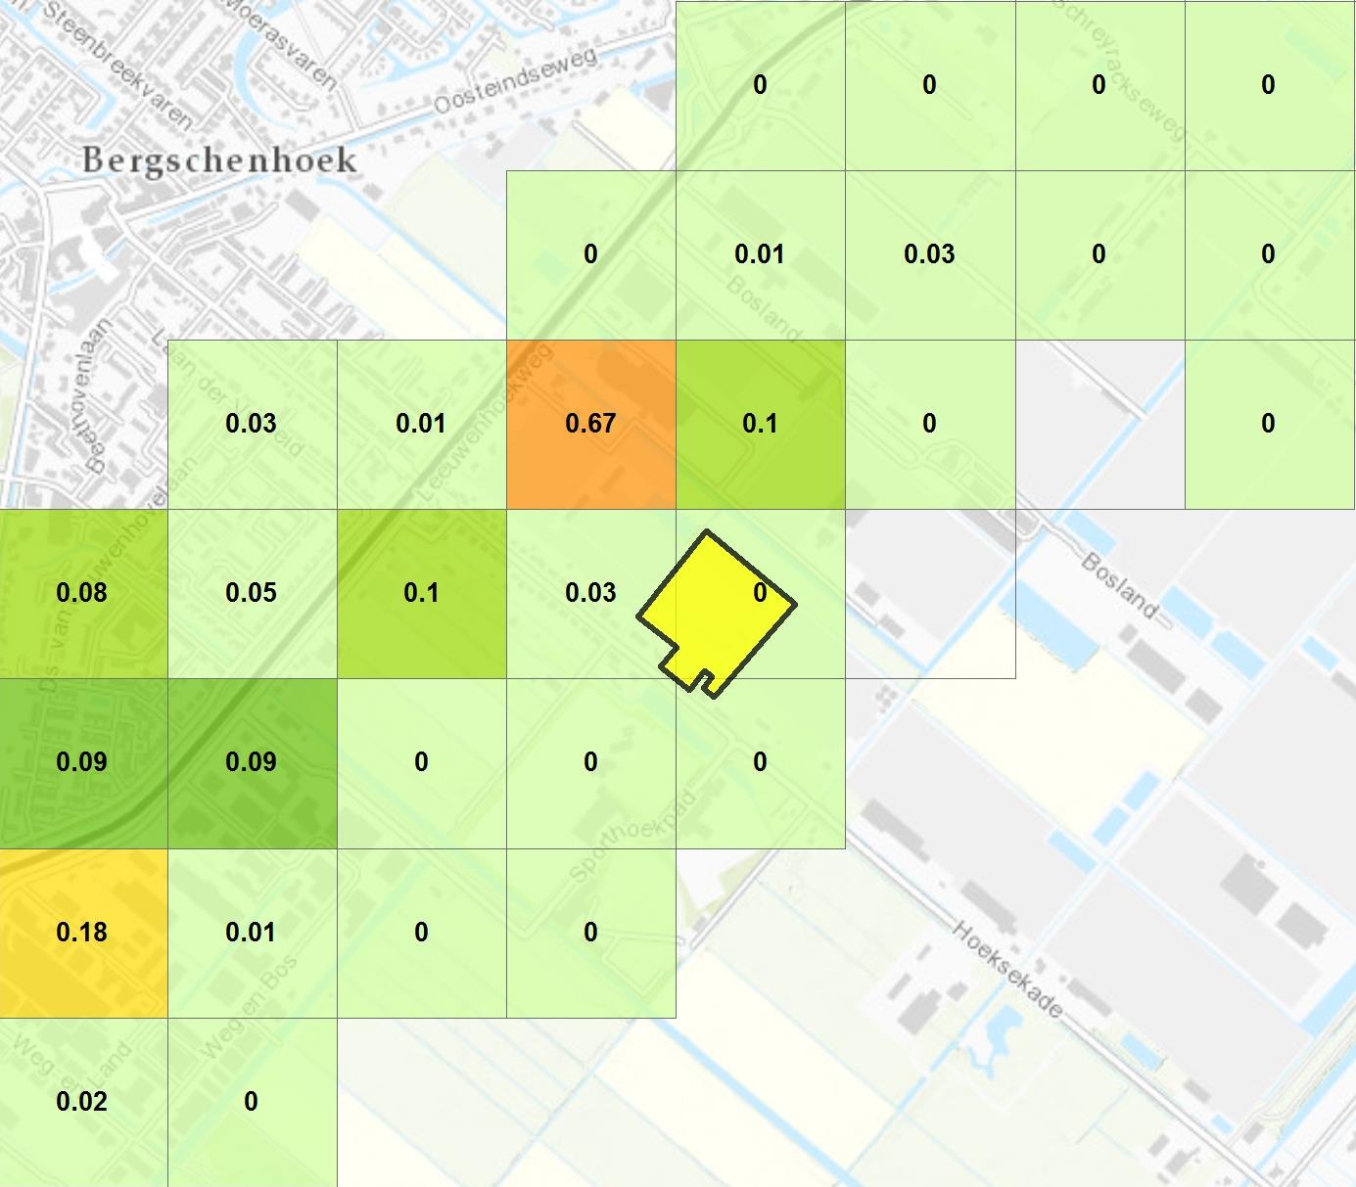
Task: Select the Sporthoekpad path label
Action: tap(631, 835)
